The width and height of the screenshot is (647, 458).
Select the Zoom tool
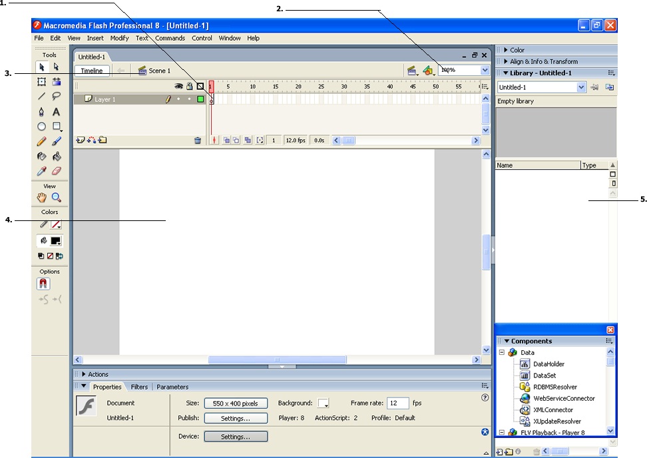tap(56, 197)
